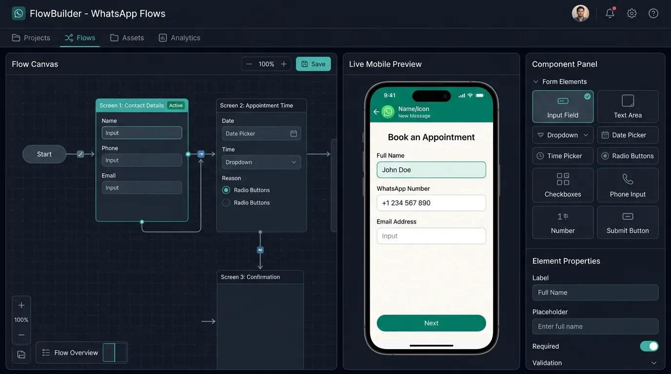Add a Date Picker component
The width and height of the screenshot is (671, 374).
point(628,135)
